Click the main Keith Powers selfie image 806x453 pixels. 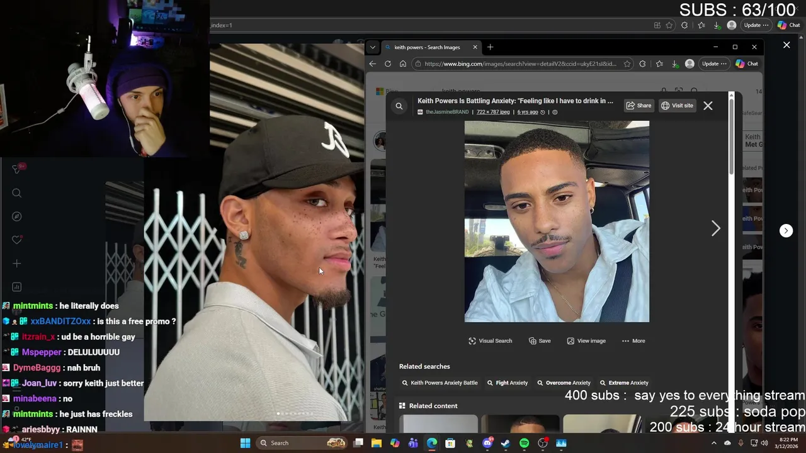point(557,221)
